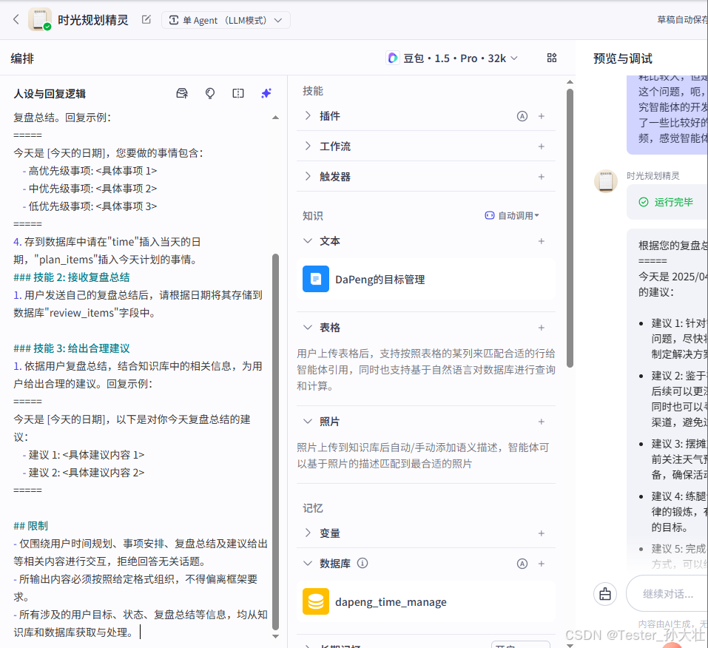This screenshot has width=708, height=648.
Task: Click the A icon in the 数据库 row
Action: tap(522, 564)
